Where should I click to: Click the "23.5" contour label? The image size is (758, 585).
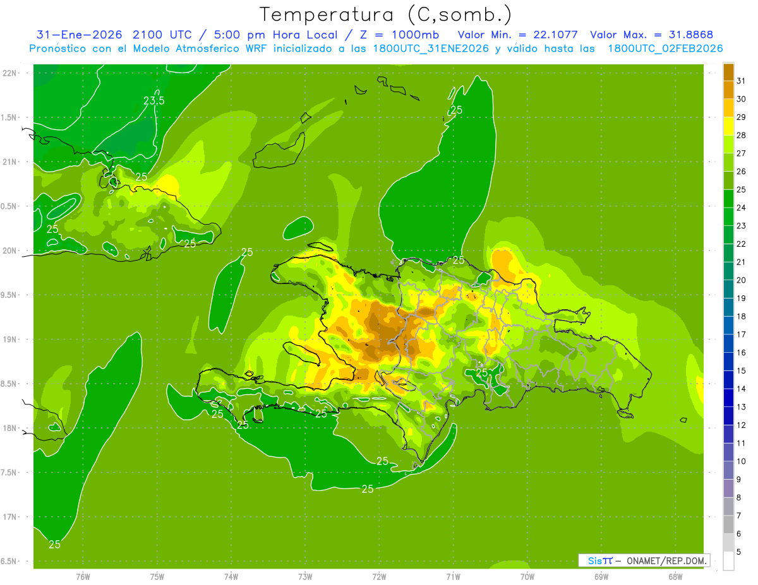tap(154, 101)
